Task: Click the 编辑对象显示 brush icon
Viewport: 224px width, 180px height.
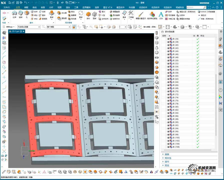Action: coord(141,14)
